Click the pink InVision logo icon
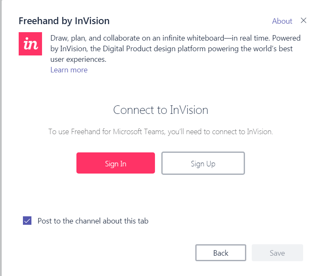Screen dimensions: 318x276 31,44
